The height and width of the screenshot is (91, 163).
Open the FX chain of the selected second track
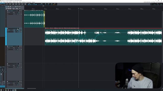(x=20, y=30)
